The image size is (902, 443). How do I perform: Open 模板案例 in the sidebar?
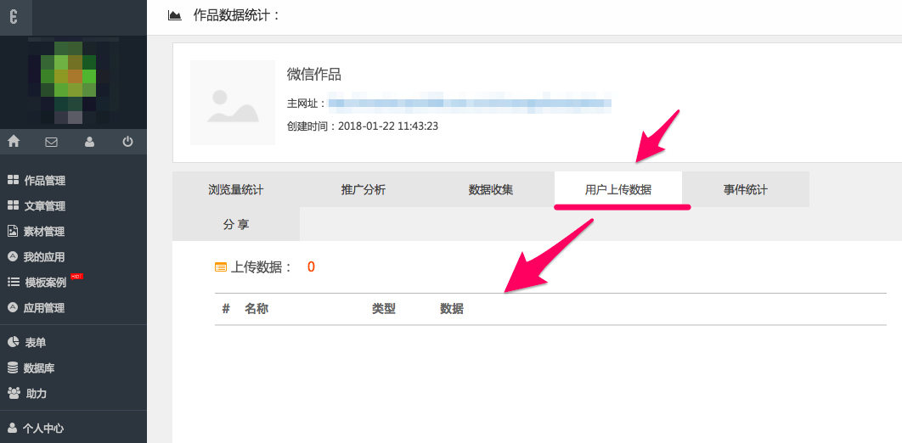pyautogui.click(x=44, y=283)
